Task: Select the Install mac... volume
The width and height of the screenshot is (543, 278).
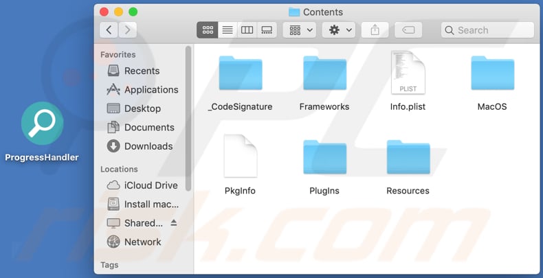Action: point(143,205)
